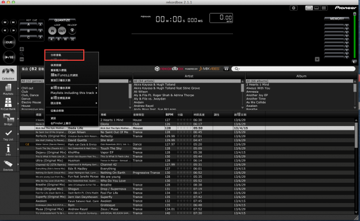Expand the Info sidebar arrow

point(18,150)
